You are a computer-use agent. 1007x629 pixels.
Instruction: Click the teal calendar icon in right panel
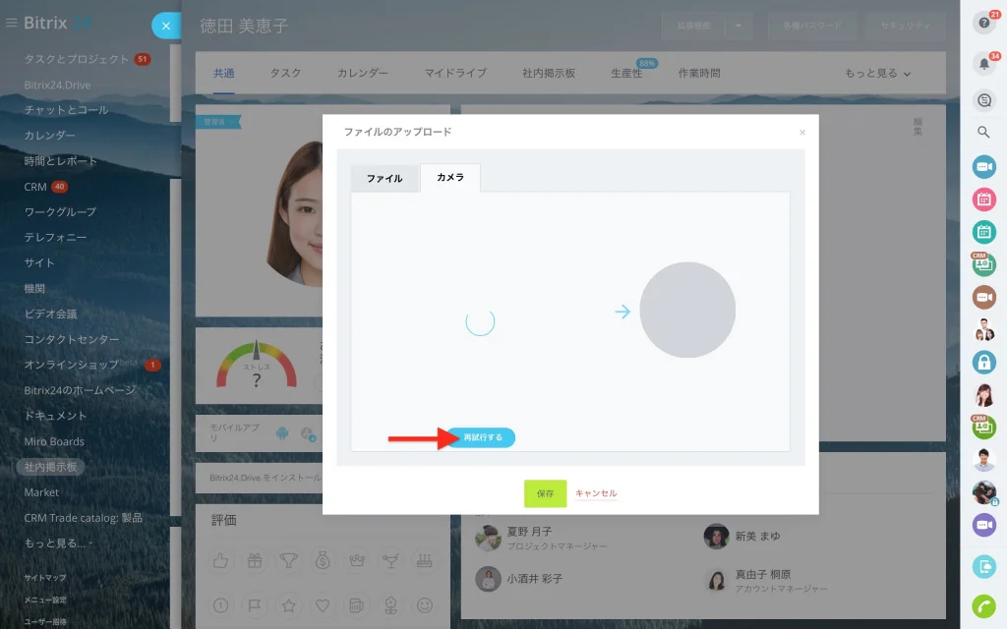(983, 232)
